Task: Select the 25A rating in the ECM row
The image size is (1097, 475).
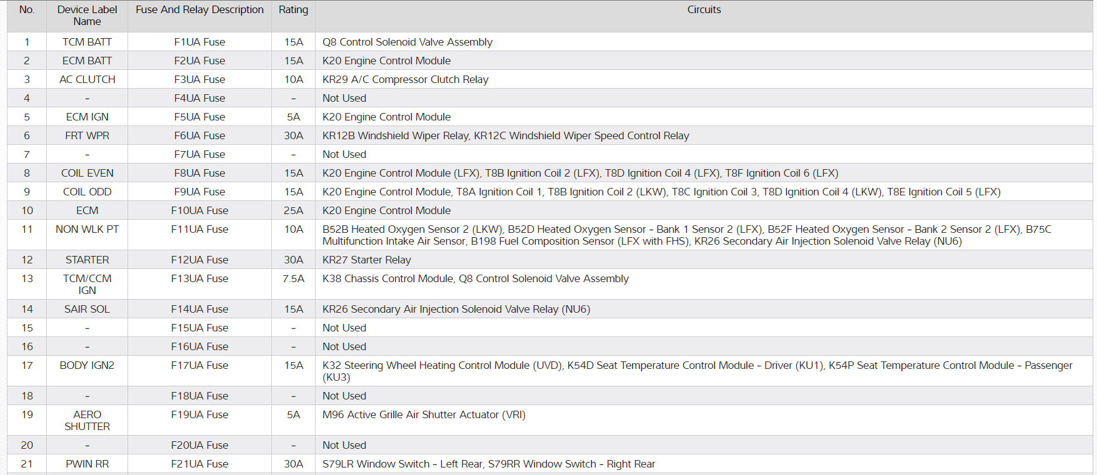Action: pos(293,211)
